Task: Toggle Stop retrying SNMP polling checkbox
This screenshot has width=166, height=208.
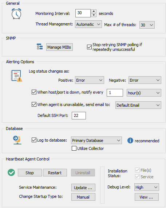Action: 89,47
